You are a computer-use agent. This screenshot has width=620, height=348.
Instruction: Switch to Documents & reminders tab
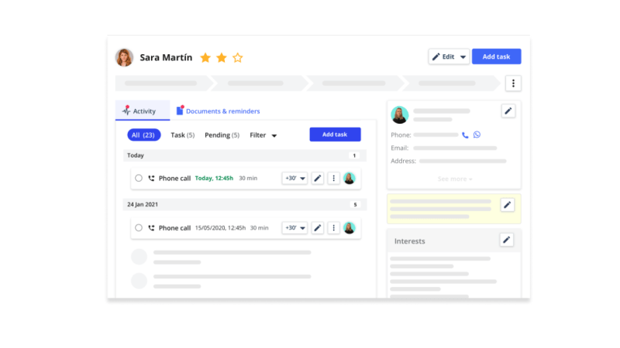coord(218,111)
